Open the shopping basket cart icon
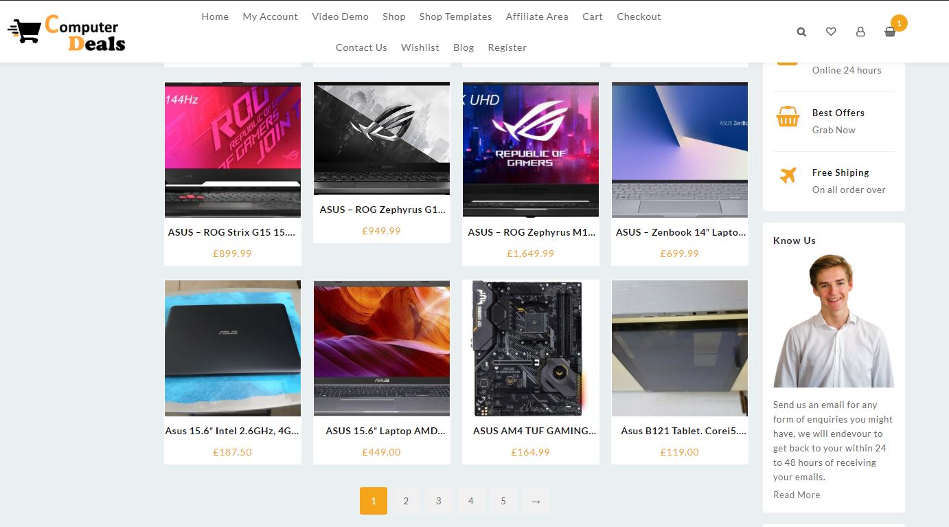Image resolution: width=949 pixels, height=527 pixels. [890, 32]
